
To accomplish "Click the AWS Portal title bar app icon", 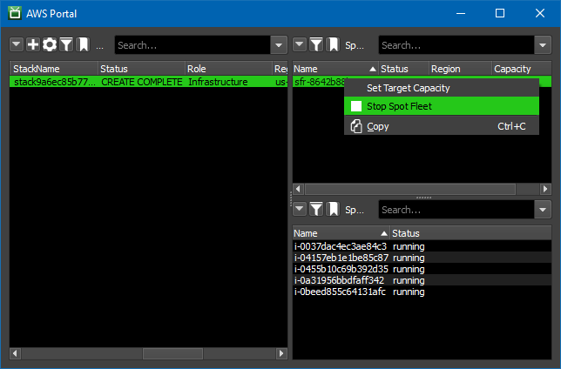I will (15, 13).
